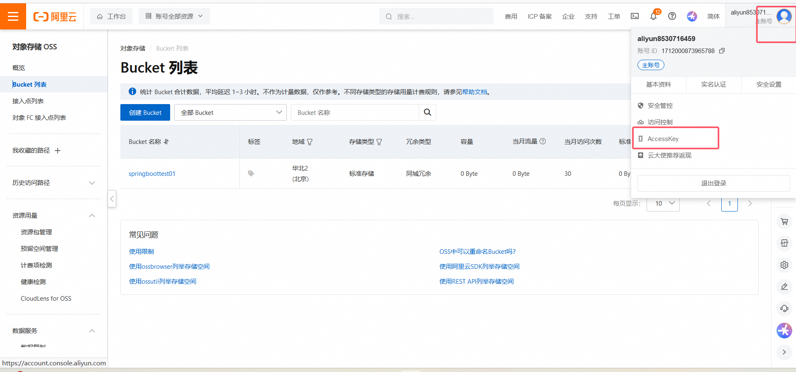Go to 概览 in sidebar

19,68
